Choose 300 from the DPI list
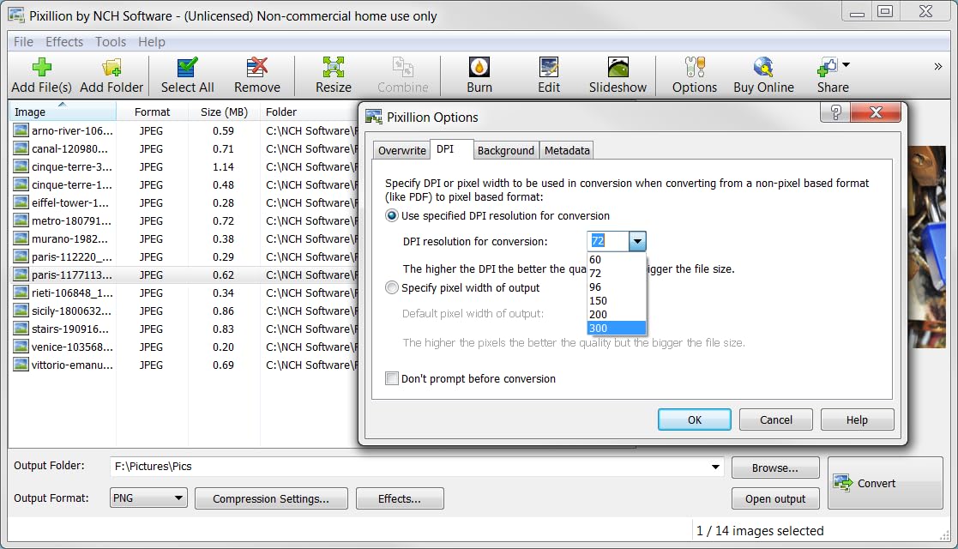The image size is (958, 549). point(617,329)
